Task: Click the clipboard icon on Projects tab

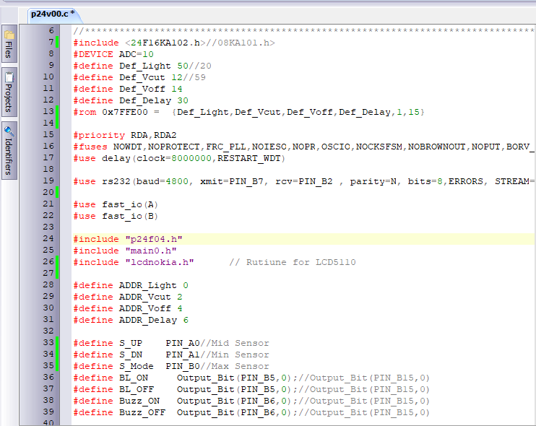Action: 9,77
